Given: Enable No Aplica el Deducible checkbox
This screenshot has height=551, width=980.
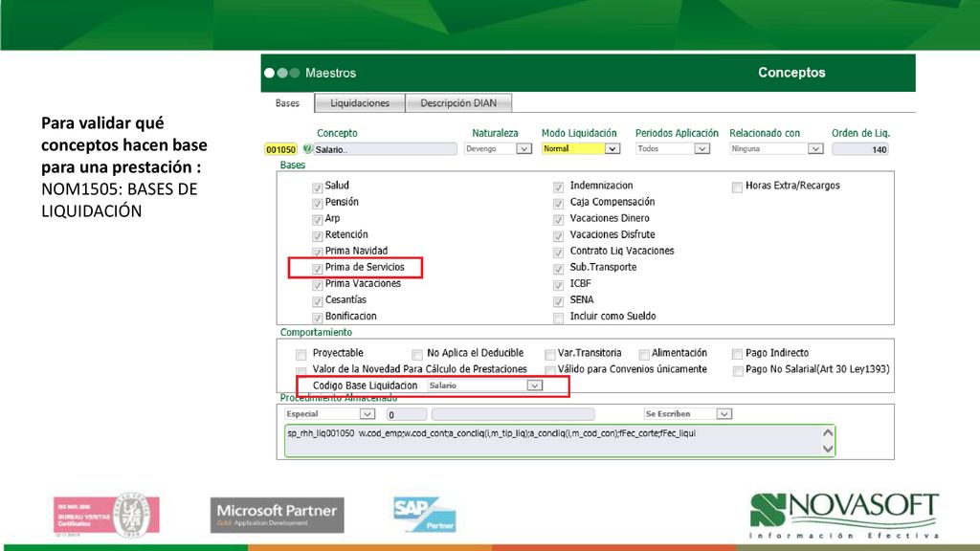Looking at the screenshot, I should [x=417, y=355].
